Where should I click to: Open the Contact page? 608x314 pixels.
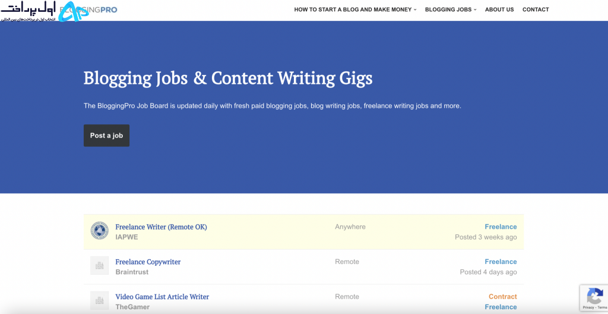point(536,10)
